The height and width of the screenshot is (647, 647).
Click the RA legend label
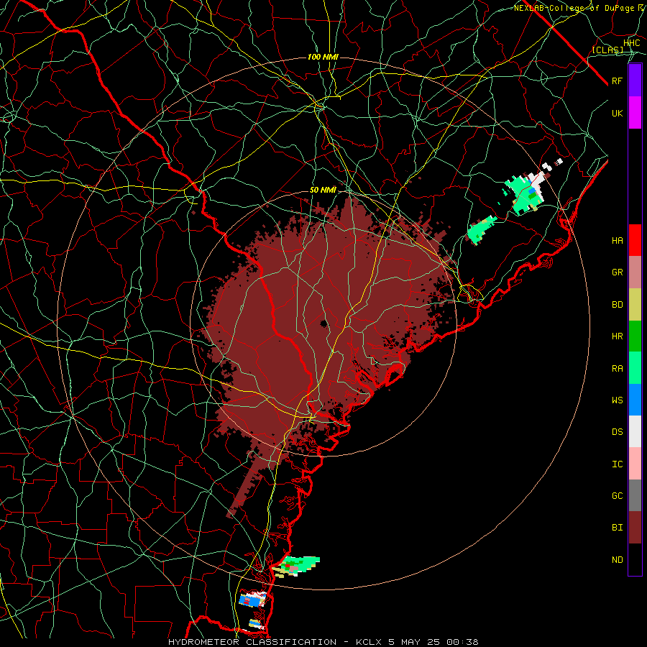tap(618, 368)
